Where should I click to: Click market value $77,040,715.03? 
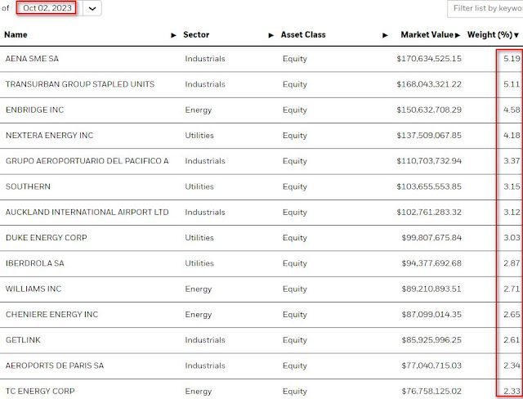(x=431, y=365)
